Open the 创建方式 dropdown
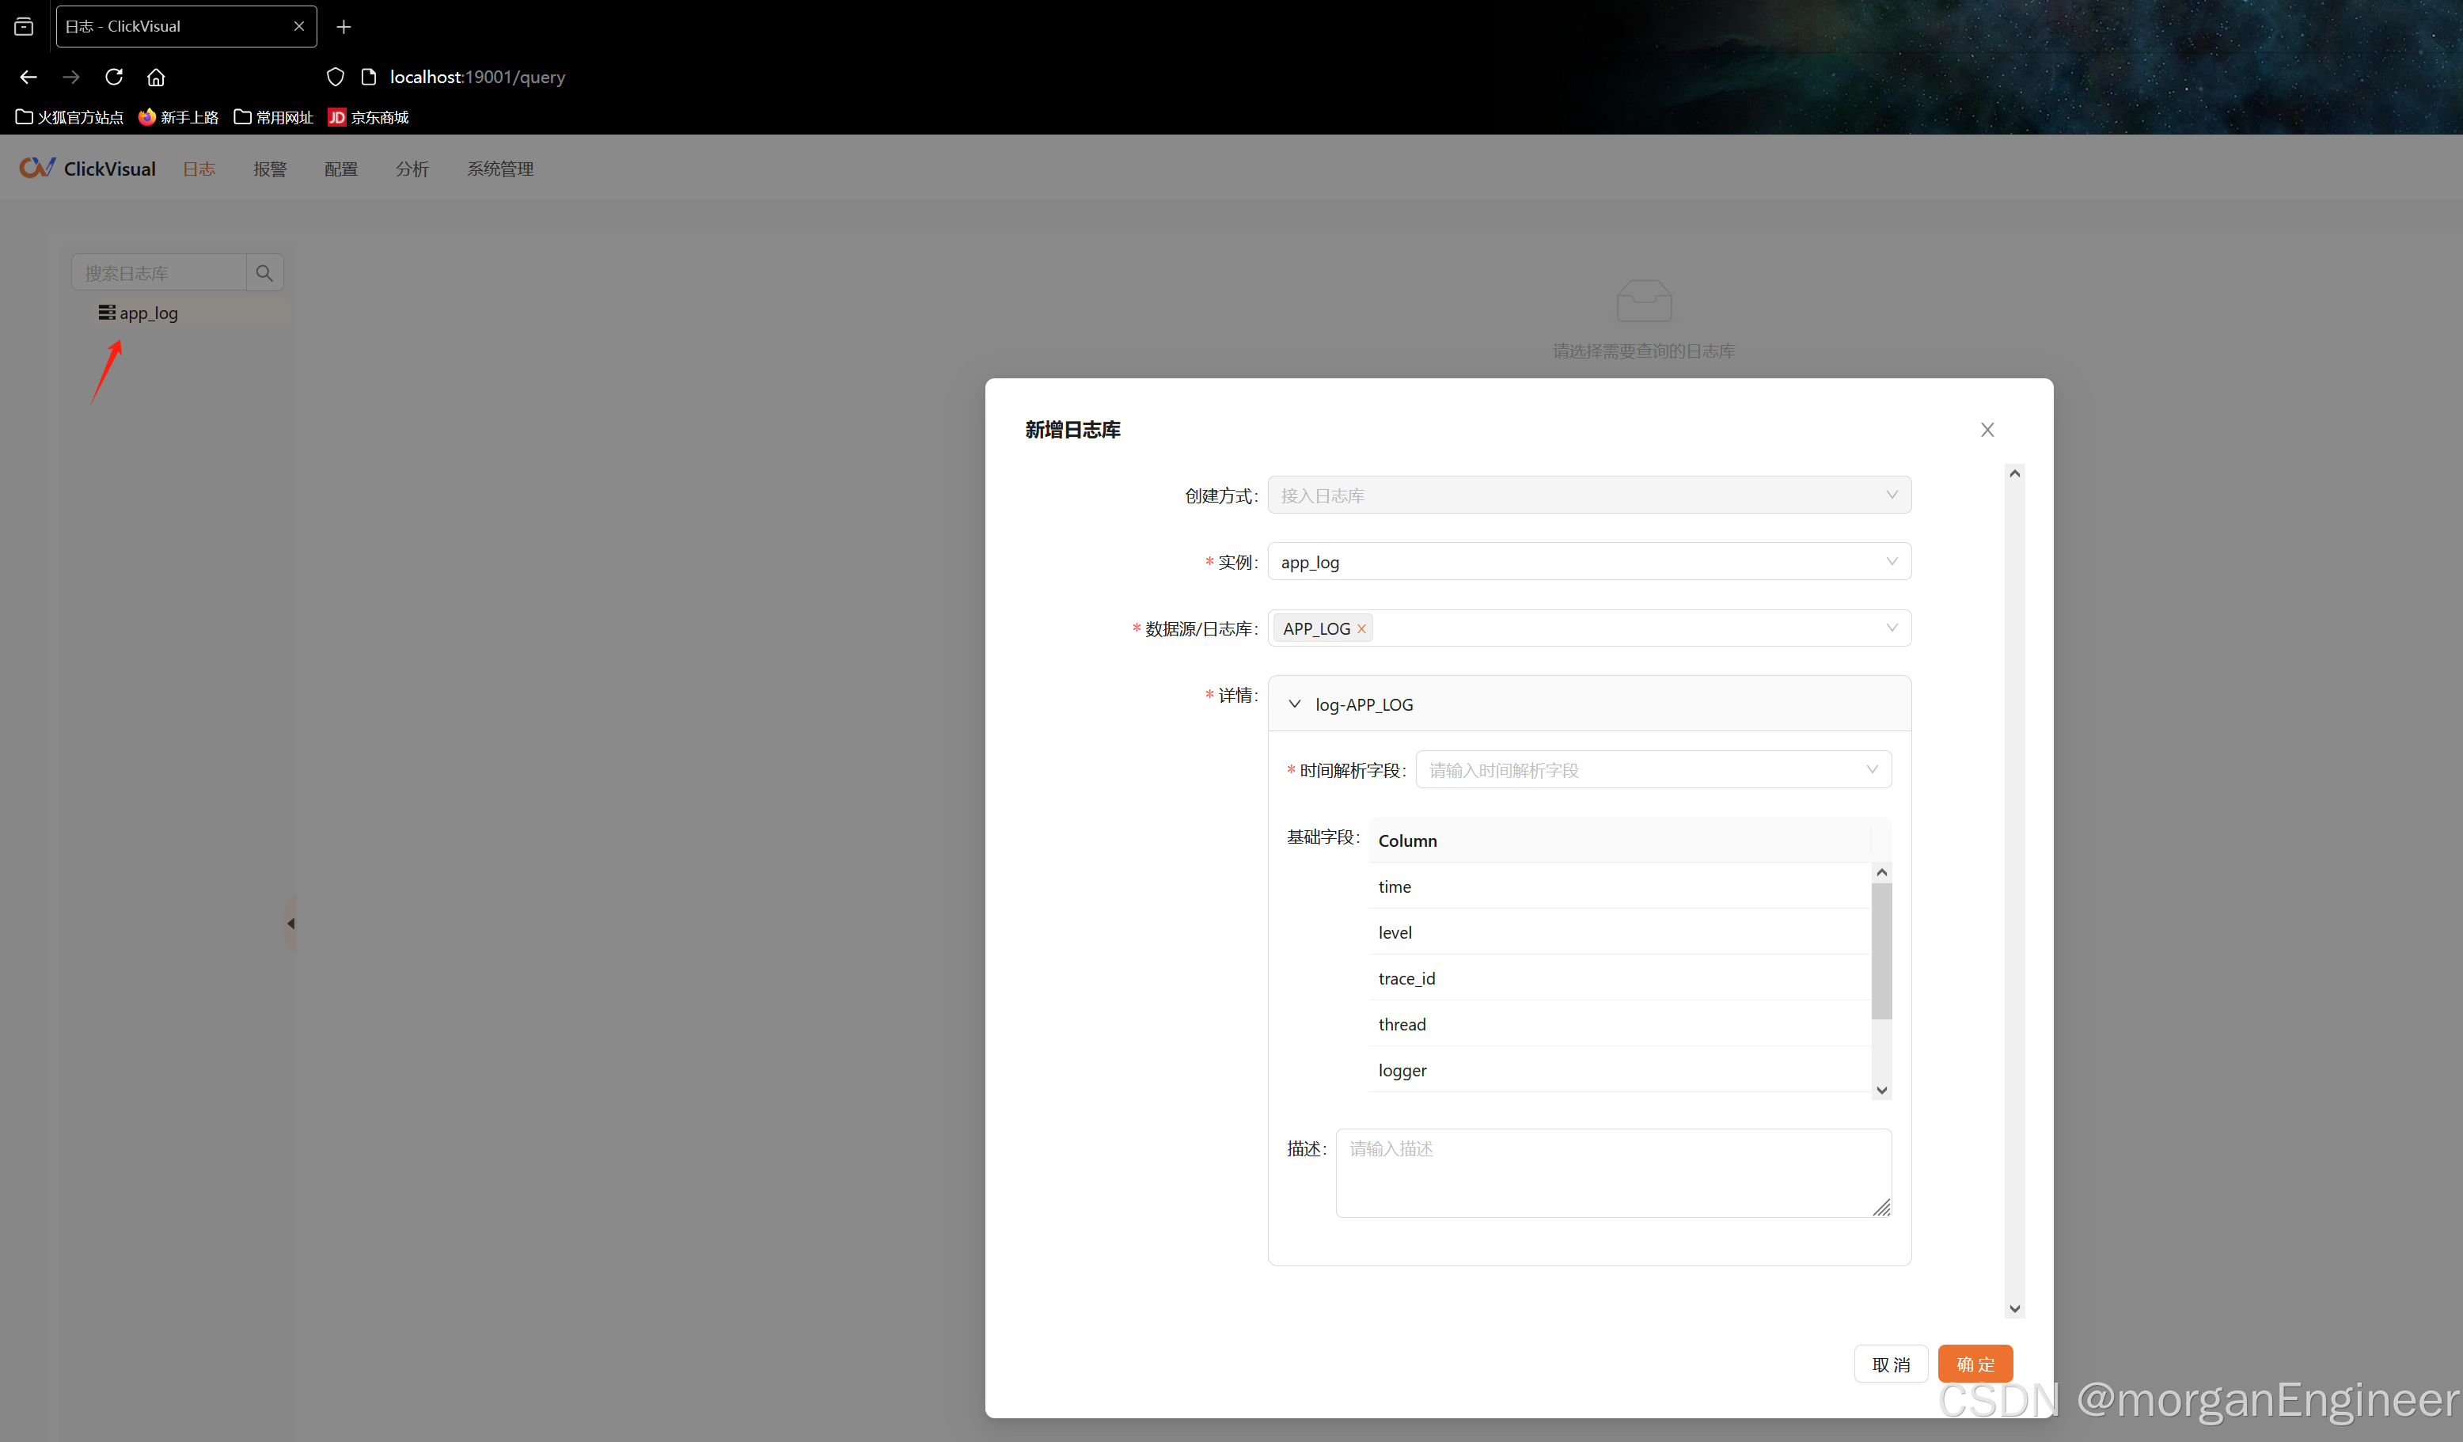2463x1442 pixels. [x=1589, y=495]
